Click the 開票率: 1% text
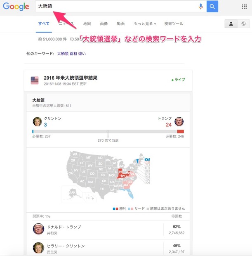Screen dimensions: 252x256 point(41,216)
